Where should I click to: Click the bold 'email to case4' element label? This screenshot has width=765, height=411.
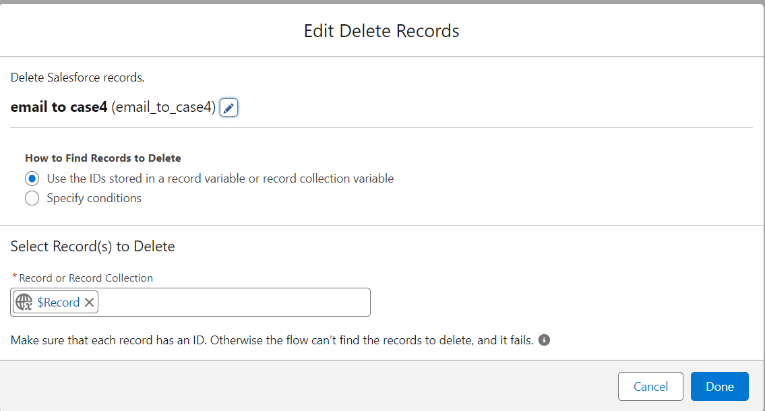(x=59, y=107)
